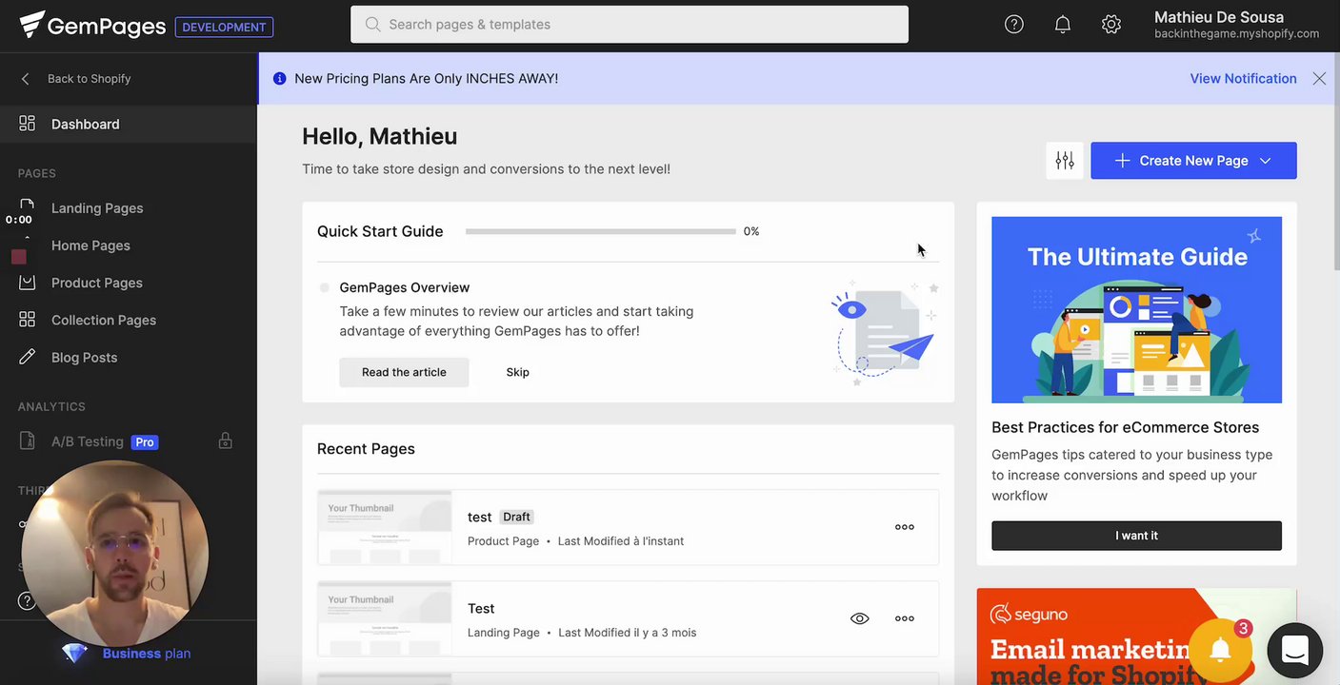Open more options for Test landing page

click(x=905, y=618)
